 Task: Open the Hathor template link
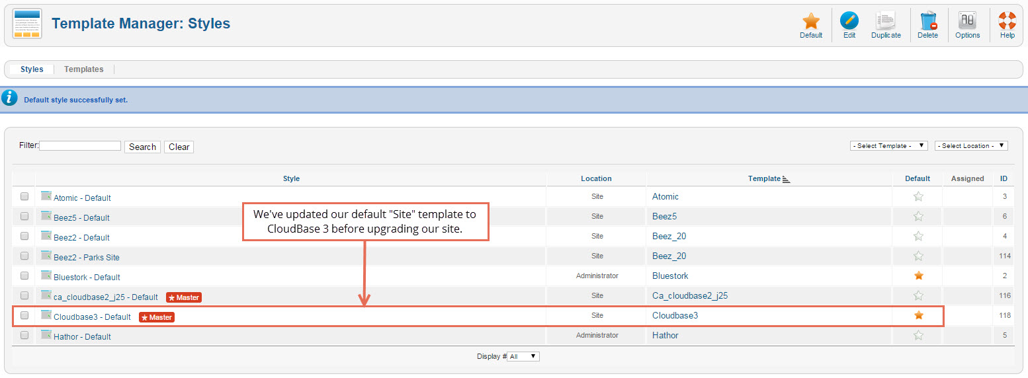pos(665,335)
